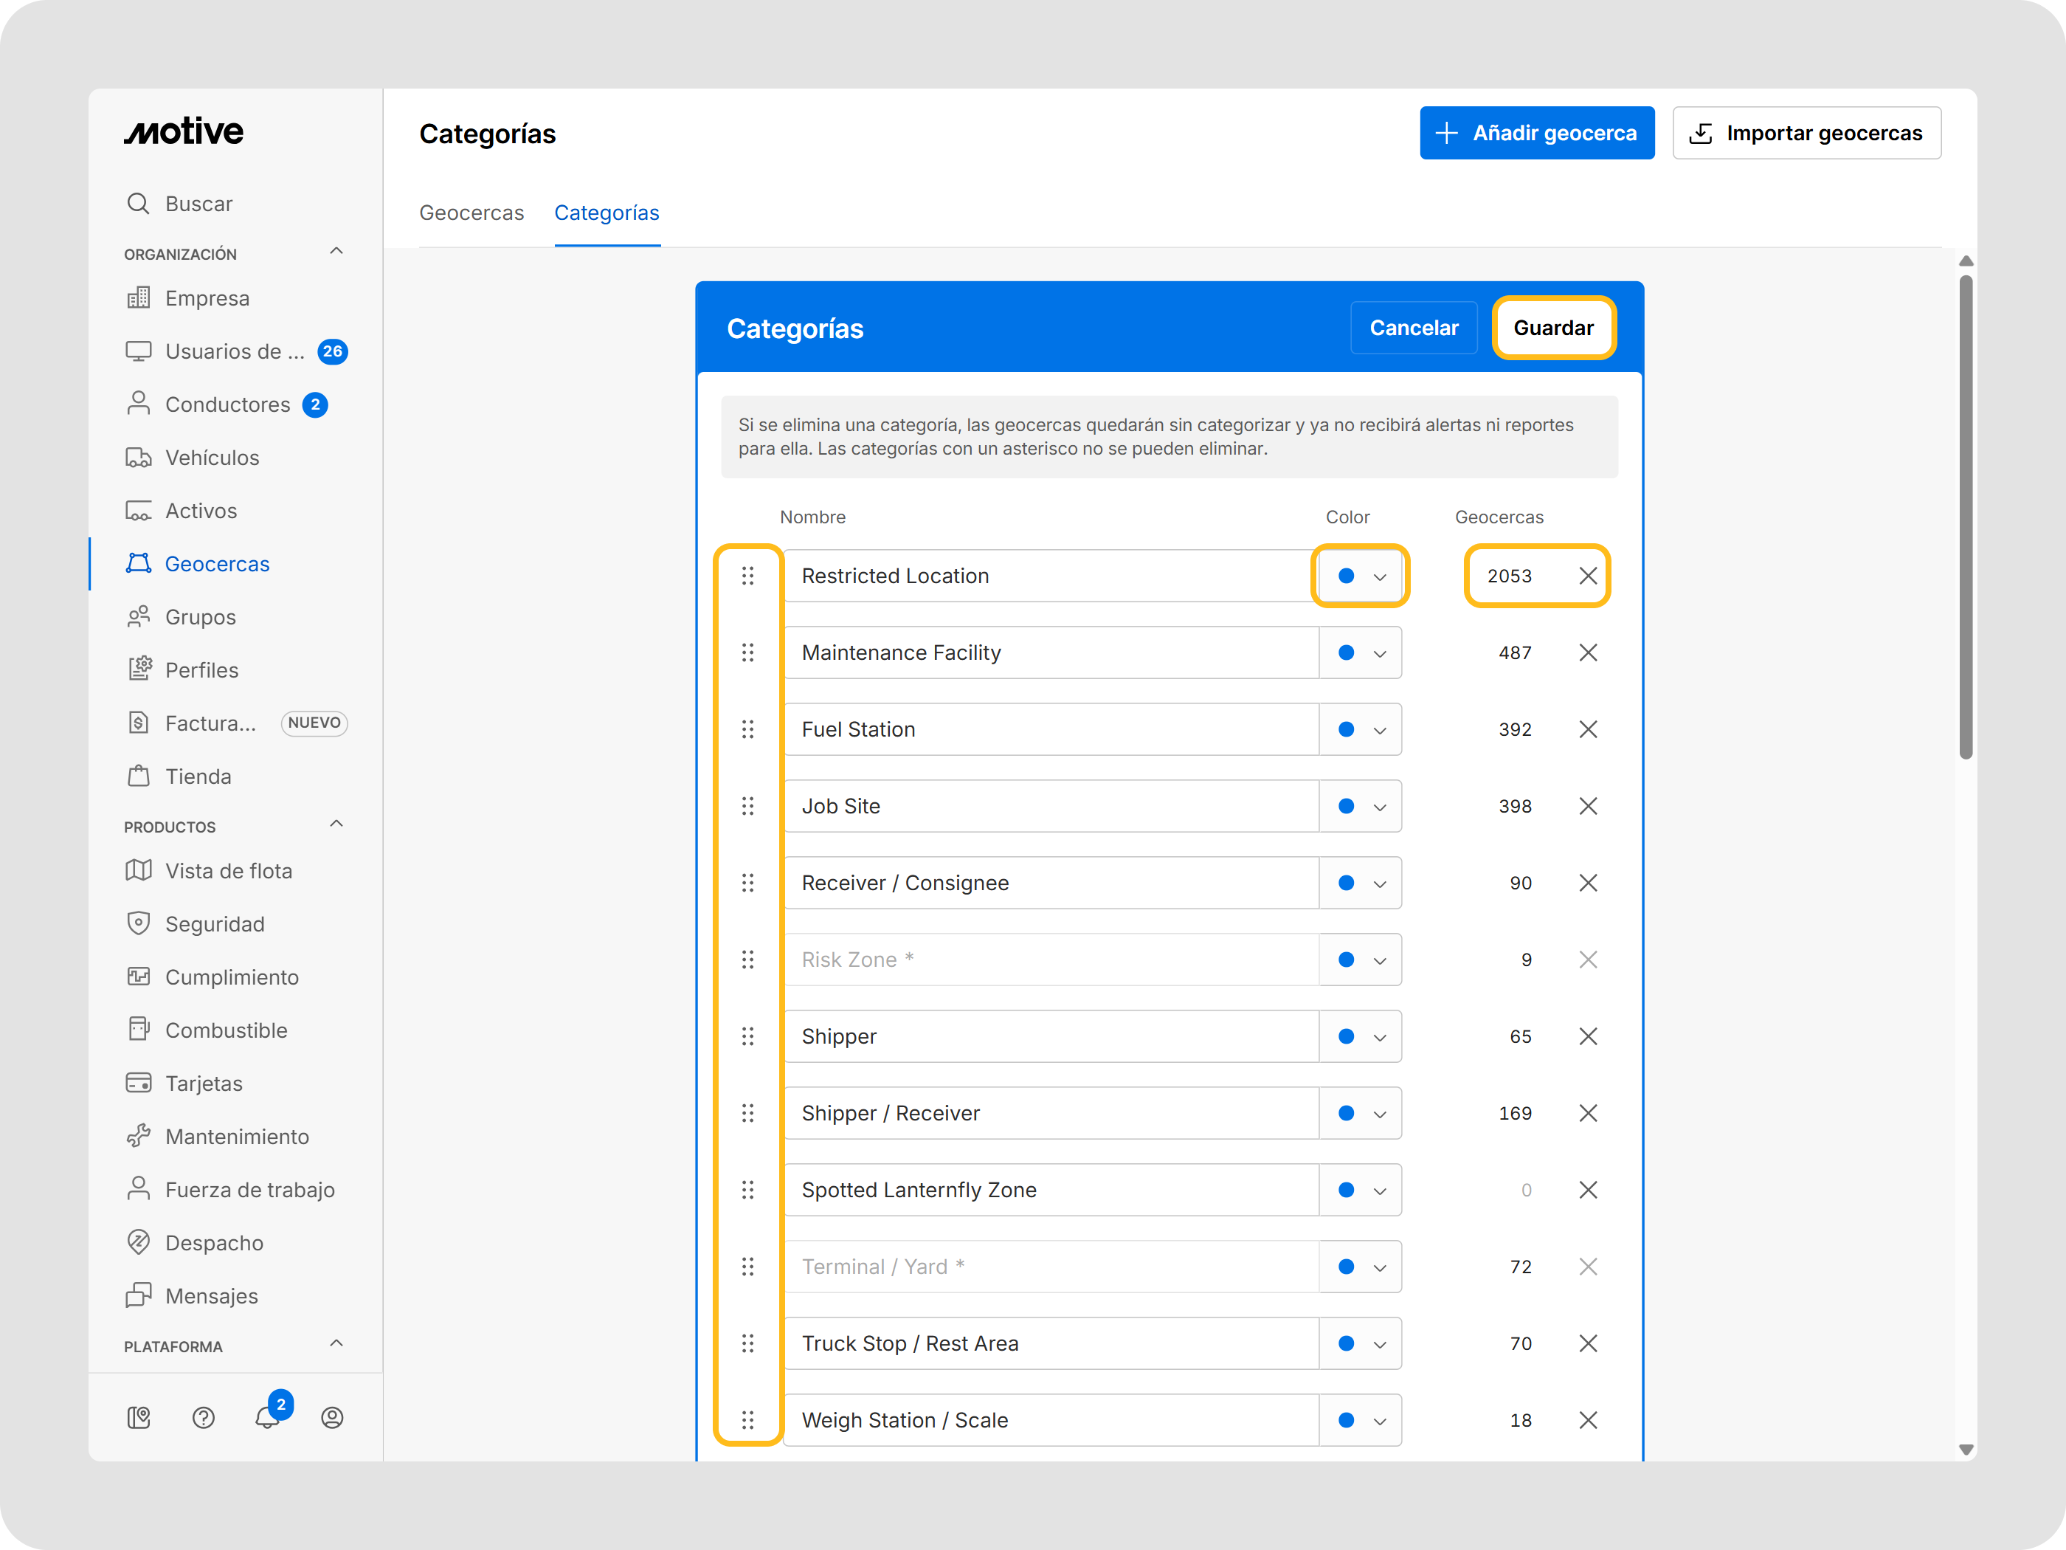Collapse the ORGANIZACIÓN section

[336, 252]
